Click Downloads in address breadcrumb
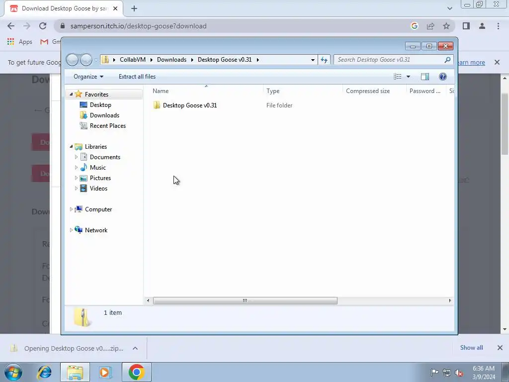Screen dimensions: 509x382 click(171, 60)
